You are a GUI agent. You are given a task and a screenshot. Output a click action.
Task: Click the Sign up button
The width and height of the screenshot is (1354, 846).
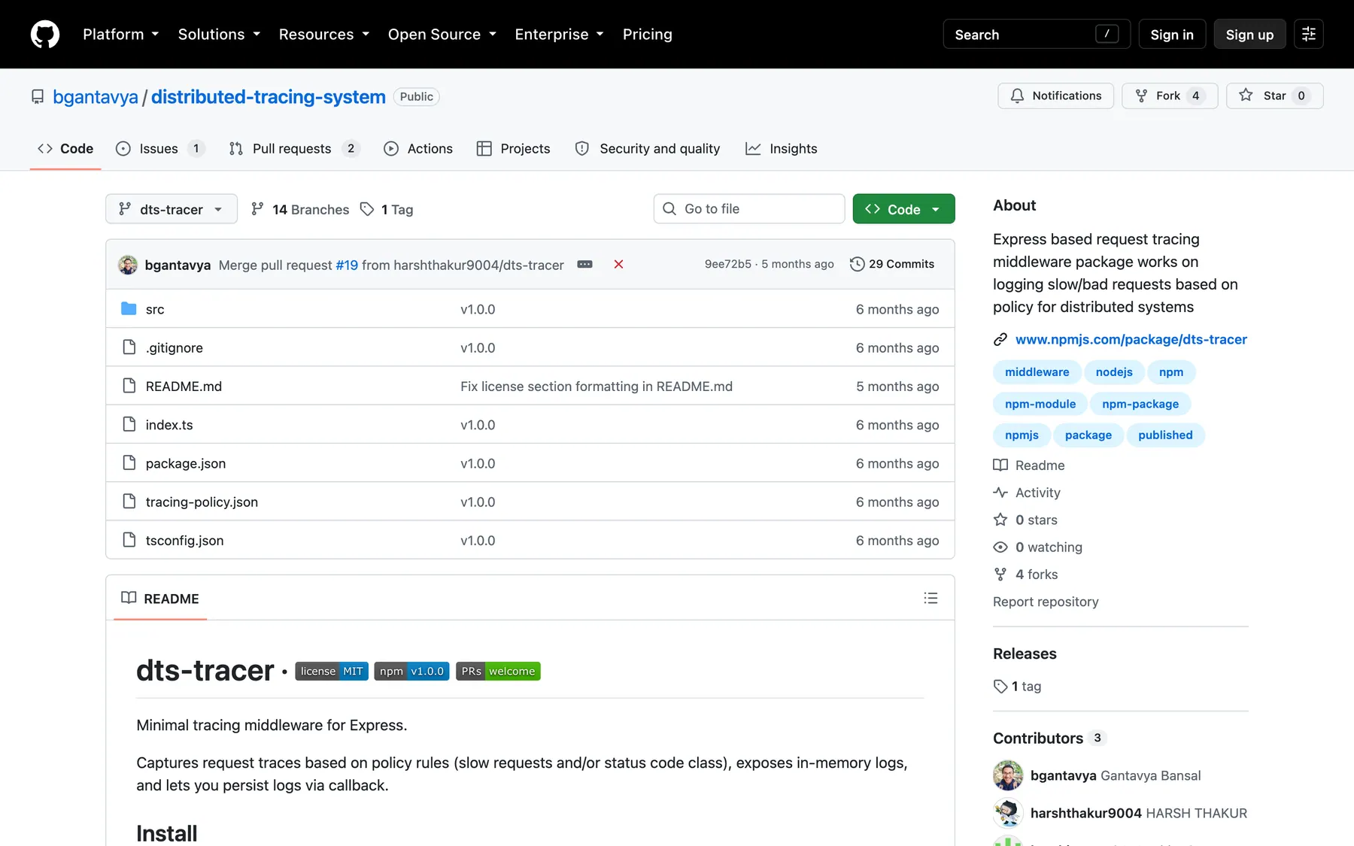pyautogui.click(x=1249, y=35)
